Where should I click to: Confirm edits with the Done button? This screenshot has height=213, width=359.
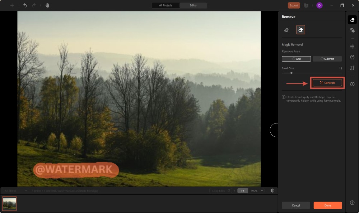click(327, 205)
